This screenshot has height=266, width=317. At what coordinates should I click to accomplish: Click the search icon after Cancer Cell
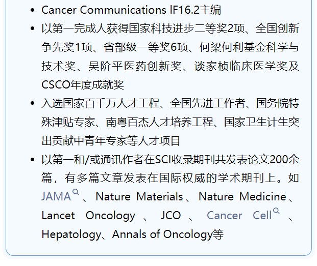276,212
